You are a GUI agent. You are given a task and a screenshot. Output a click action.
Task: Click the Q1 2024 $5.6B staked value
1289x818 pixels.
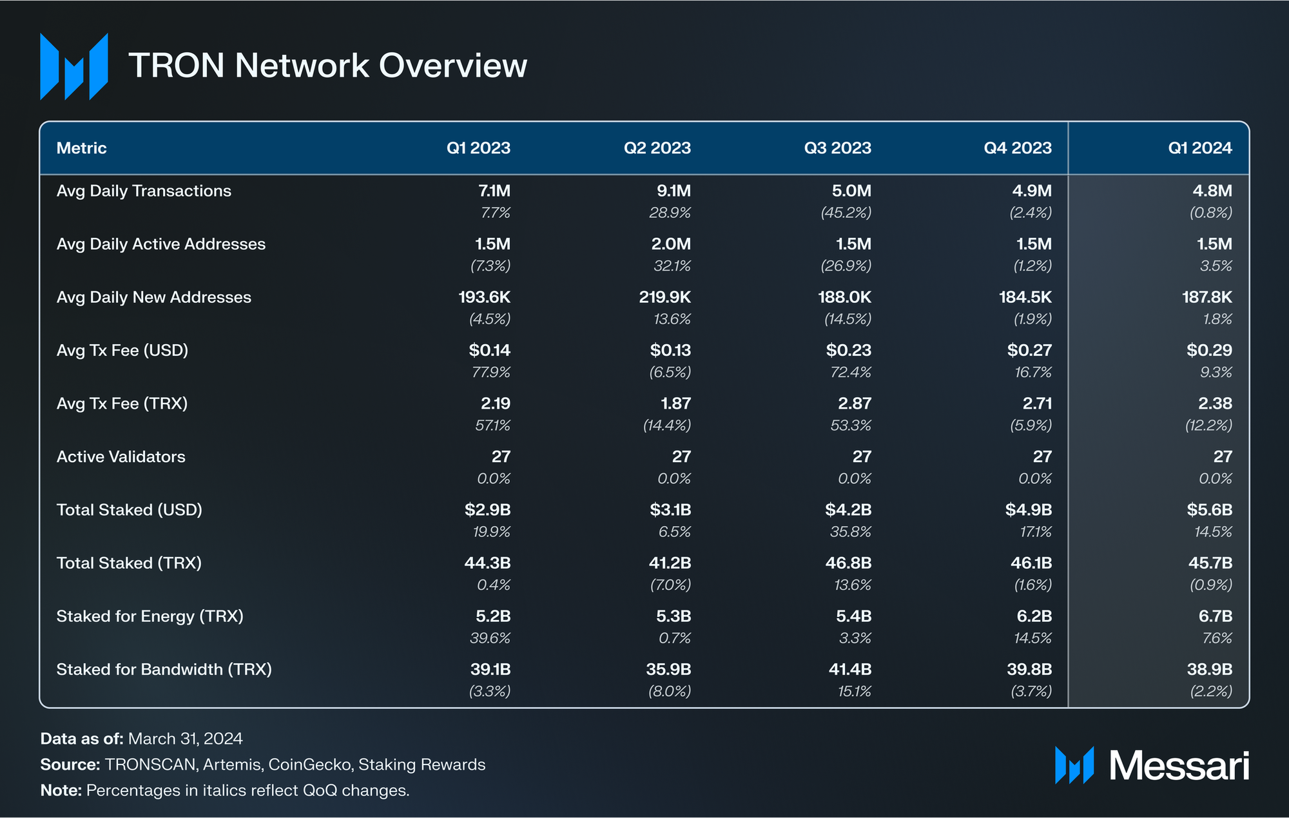(x=1209, y=510)
